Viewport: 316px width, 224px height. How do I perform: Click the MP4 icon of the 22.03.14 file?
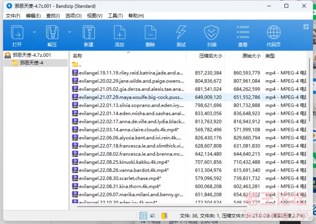tap(75, 129)
